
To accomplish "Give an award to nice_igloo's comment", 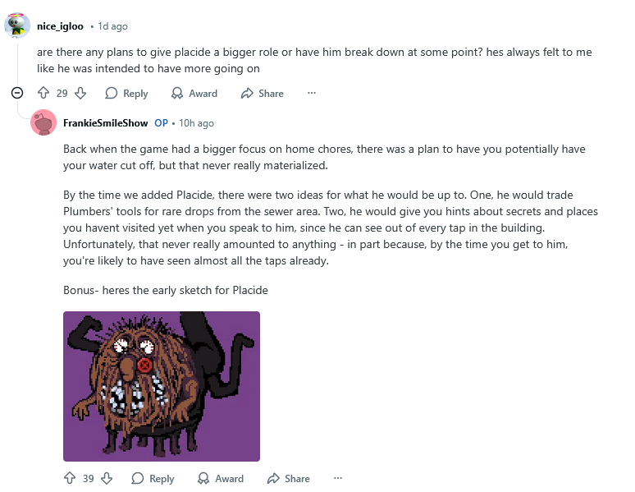I will tap(194, 93).
